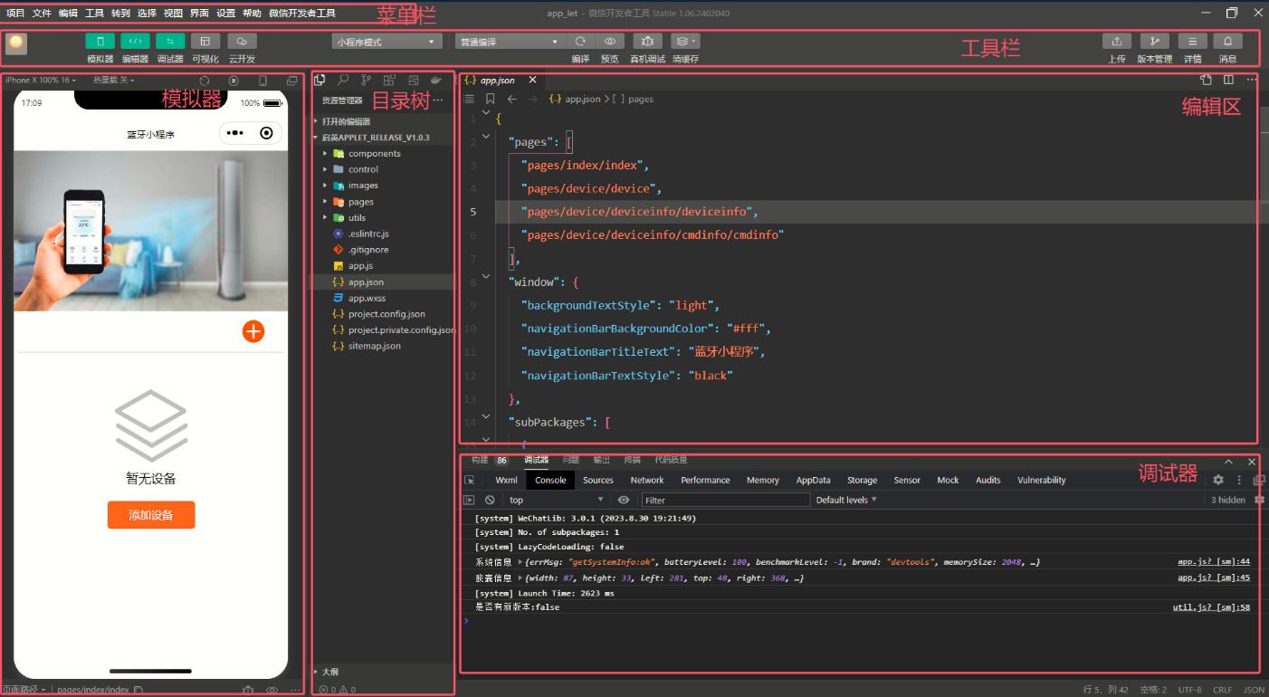The image size is (1269, 697).
Task: Click the Compile (编译) refresh icon
Action: tap(580, 42)
